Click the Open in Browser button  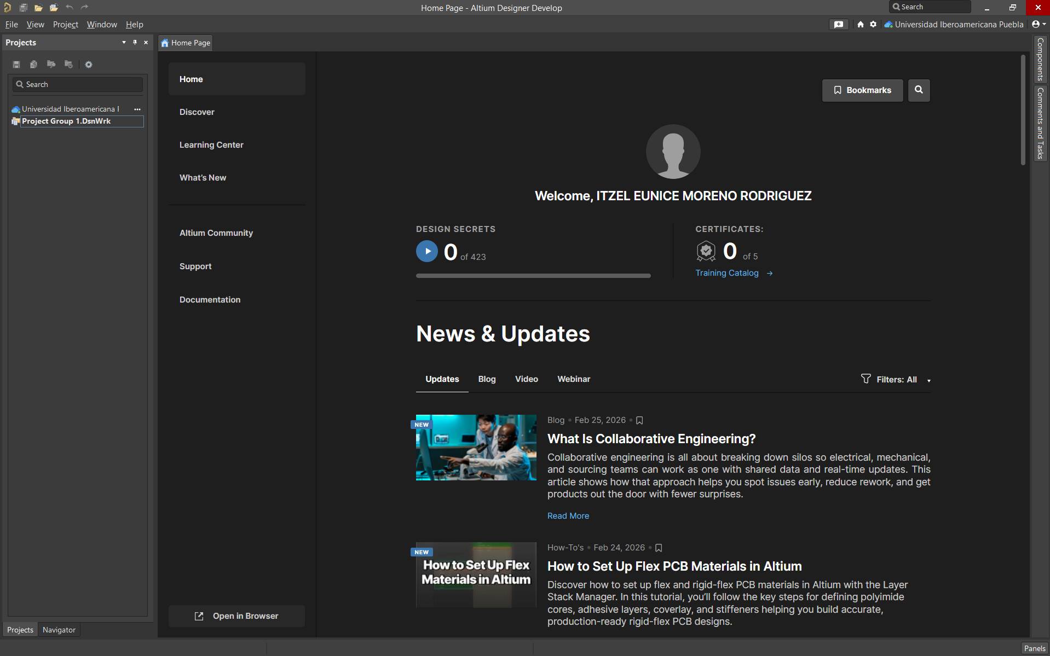click(x=236, y=617)
